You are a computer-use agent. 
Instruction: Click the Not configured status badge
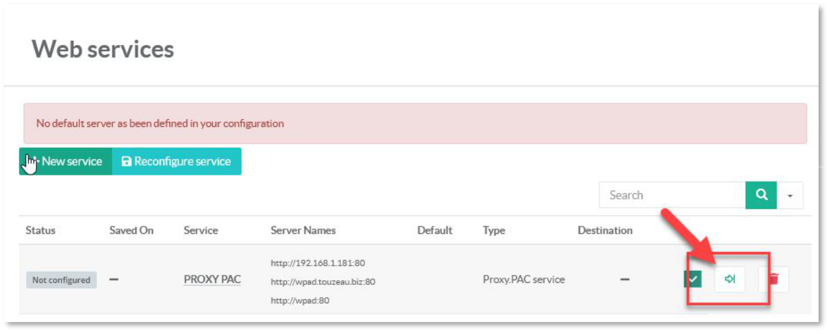click(x=61, y=280)
